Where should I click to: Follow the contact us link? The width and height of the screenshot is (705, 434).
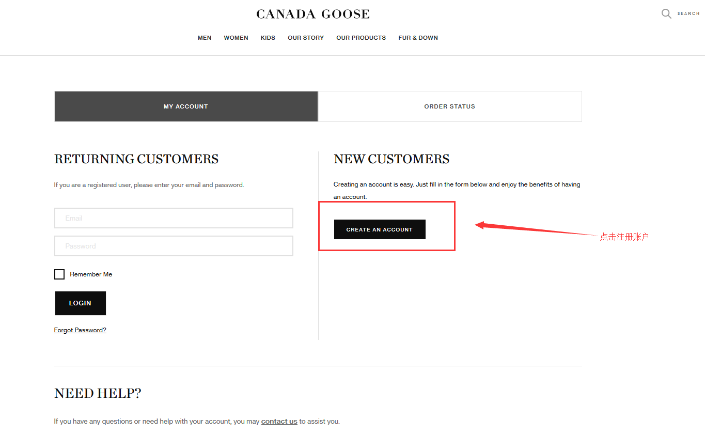point(279,421)
